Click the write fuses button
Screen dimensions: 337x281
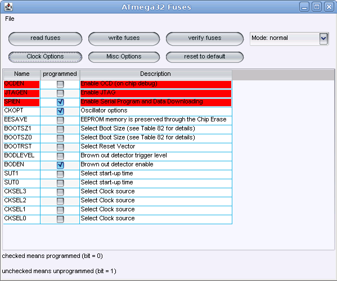(124, 39)
